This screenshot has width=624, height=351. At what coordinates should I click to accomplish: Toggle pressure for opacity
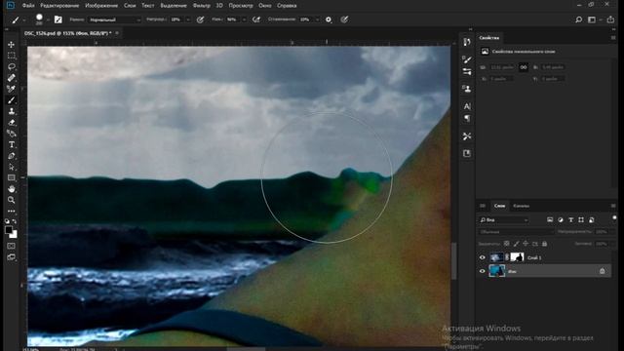coord(200,19)
